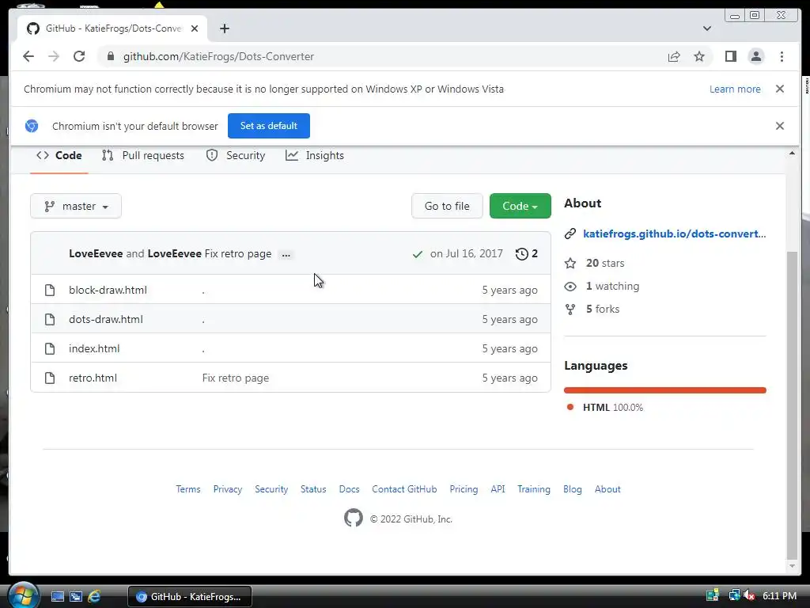Open block-draw.html file
Screen dimensions: 810x608
[108, 290]
